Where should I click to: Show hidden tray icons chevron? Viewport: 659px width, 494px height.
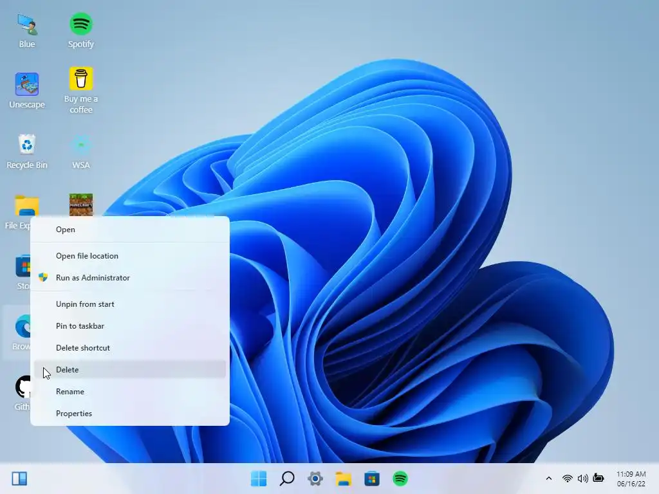click(548, 479)
